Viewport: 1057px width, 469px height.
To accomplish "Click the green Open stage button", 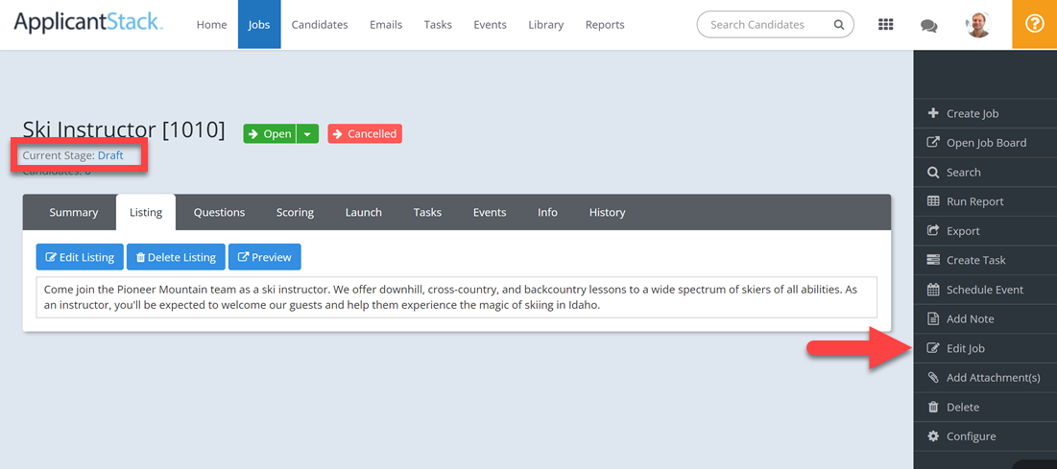I will pyautogui.click(x=270, y=134).
